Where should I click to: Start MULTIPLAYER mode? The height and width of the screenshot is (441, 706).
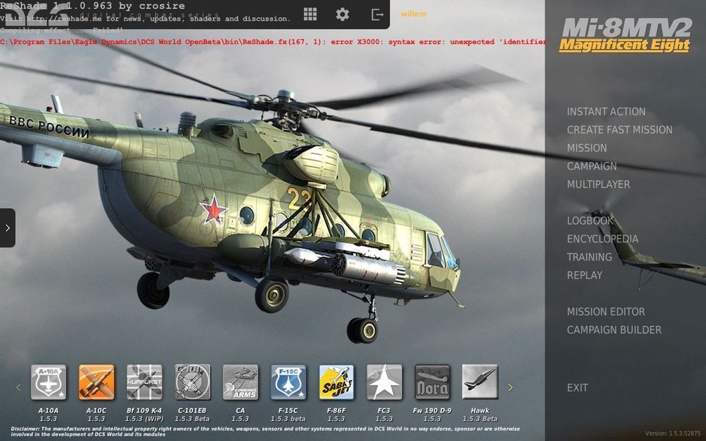pyautogui.click(x=598, y=184)
